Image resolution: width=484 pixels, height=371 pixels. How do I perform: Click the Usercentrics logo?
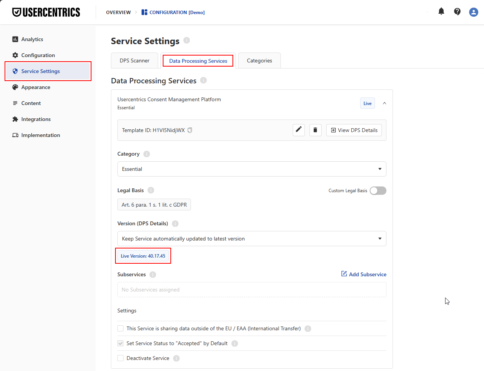pos(46,12)
